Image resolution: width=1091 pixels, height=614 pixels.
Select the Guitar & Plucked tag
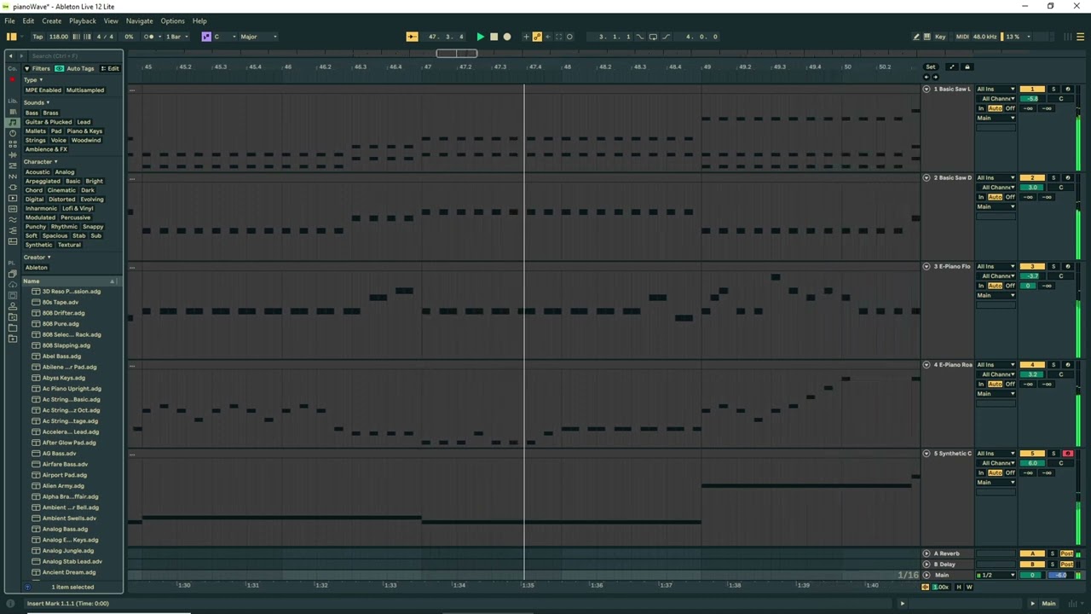click(49, 122)
